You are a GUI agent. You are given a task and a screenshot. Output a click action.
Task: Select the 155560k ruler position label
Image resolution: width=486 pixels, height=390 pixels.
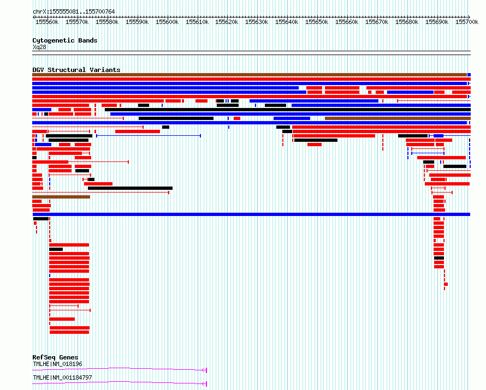coord(47,22)
